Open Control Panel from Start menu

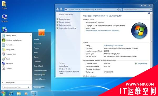[38, 66]
